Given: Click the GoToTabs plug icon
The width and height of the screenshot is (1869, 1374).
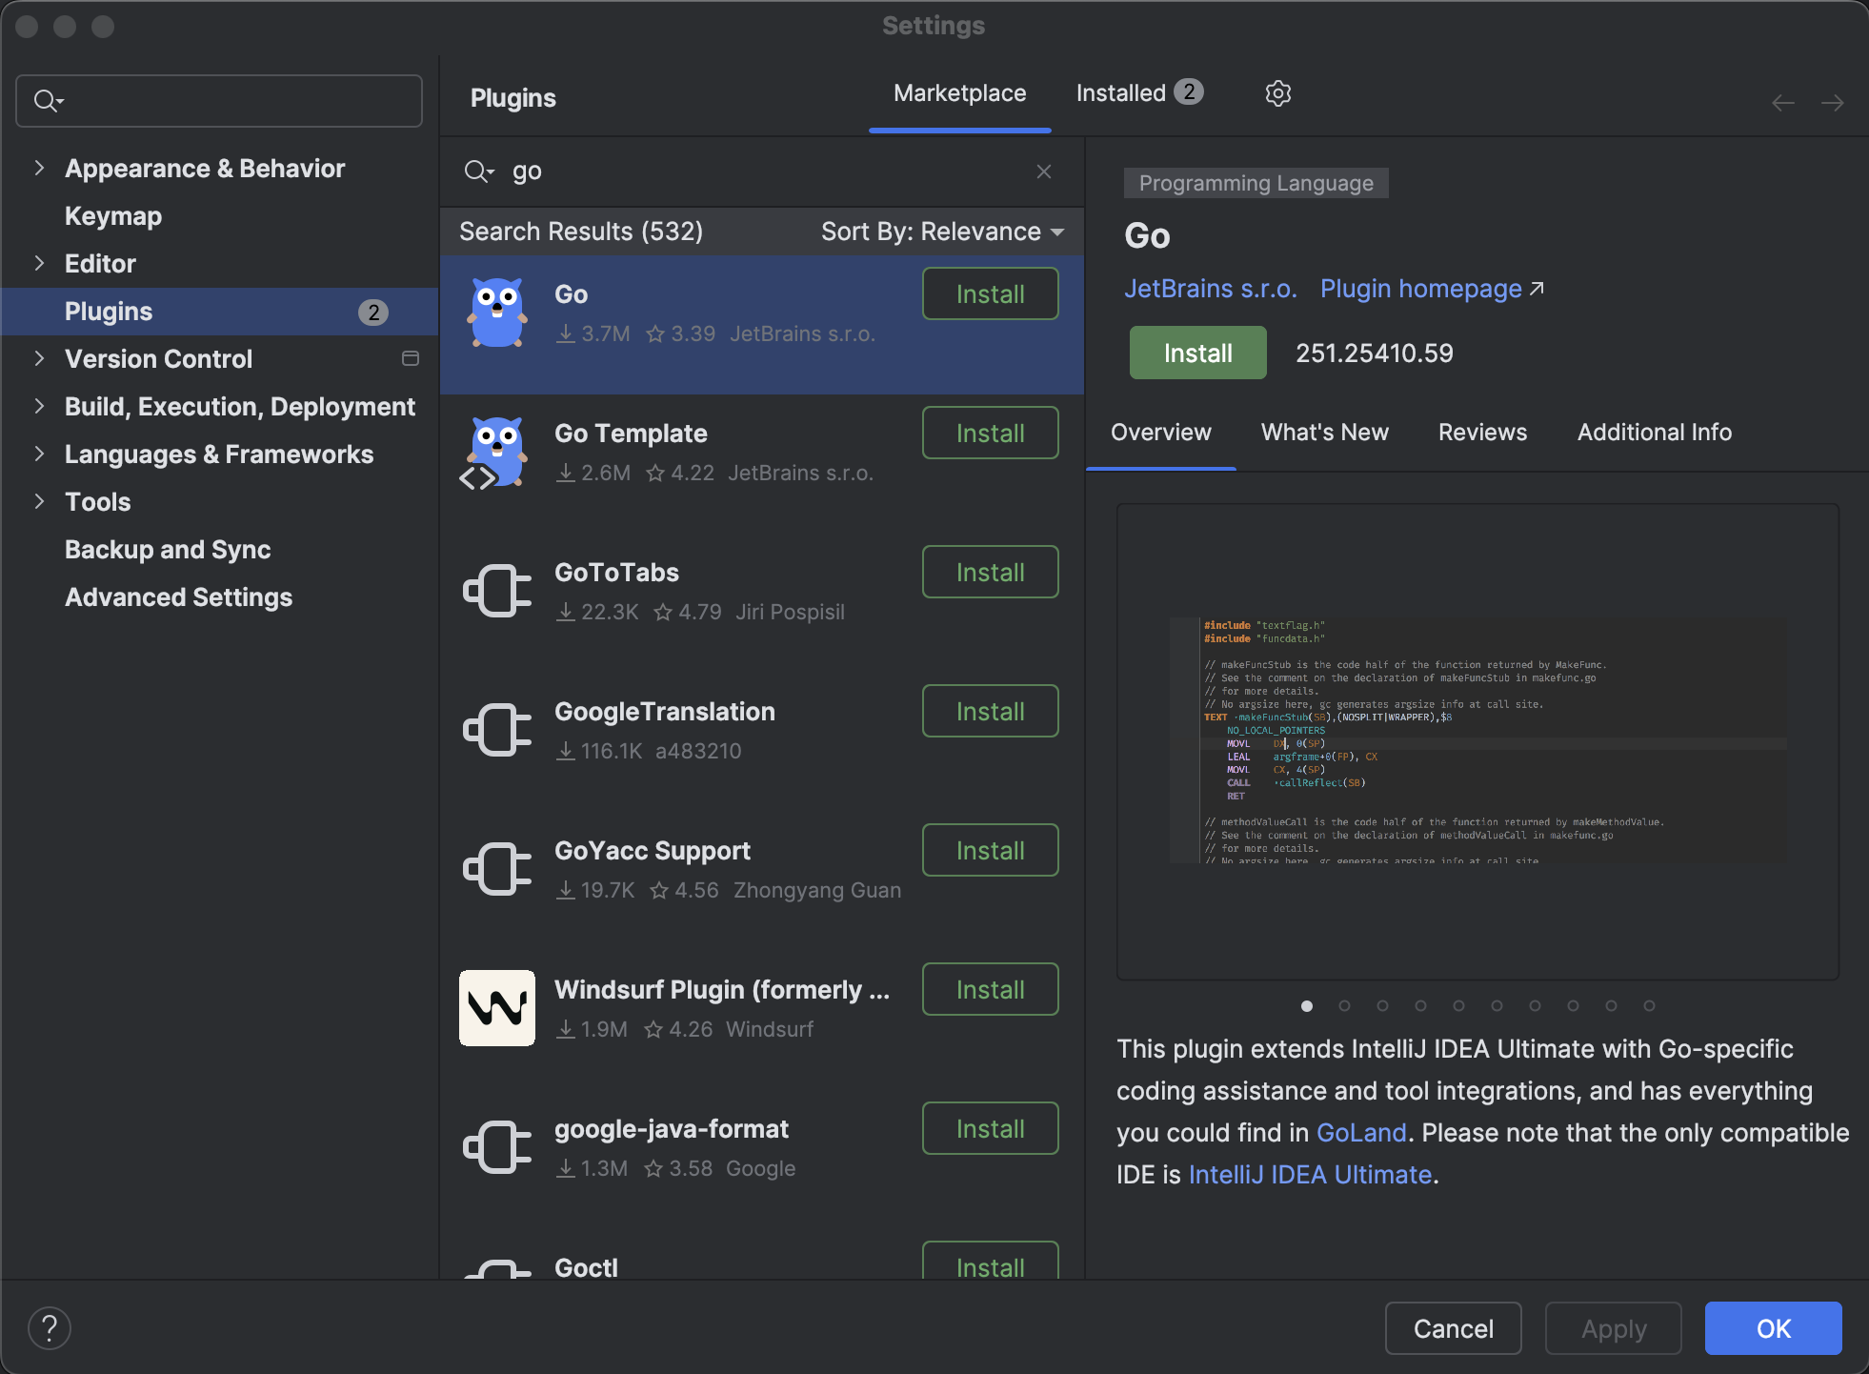Looking at the screenshot, I should 496,591.
